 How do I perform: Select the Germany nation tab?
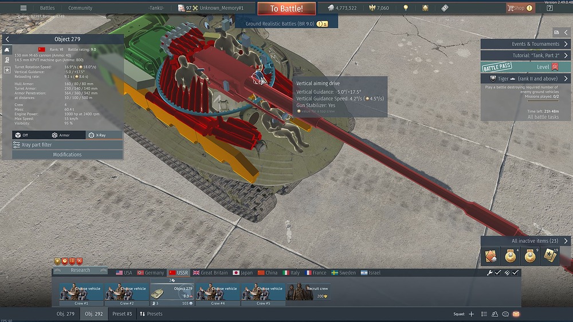[150, 273]
